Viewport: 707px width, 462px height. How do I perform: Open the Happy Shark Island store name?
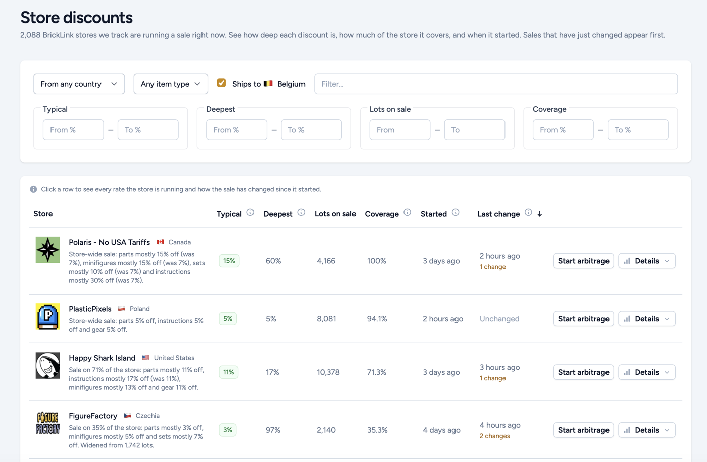[x=102, y=358]
